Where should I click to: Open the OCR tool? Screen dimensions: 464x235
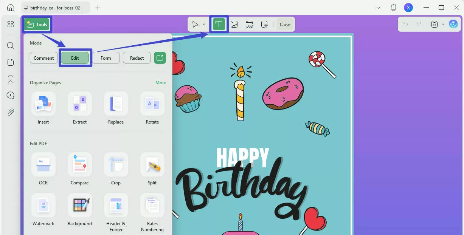pyautogui.click(x=43, y=169)
